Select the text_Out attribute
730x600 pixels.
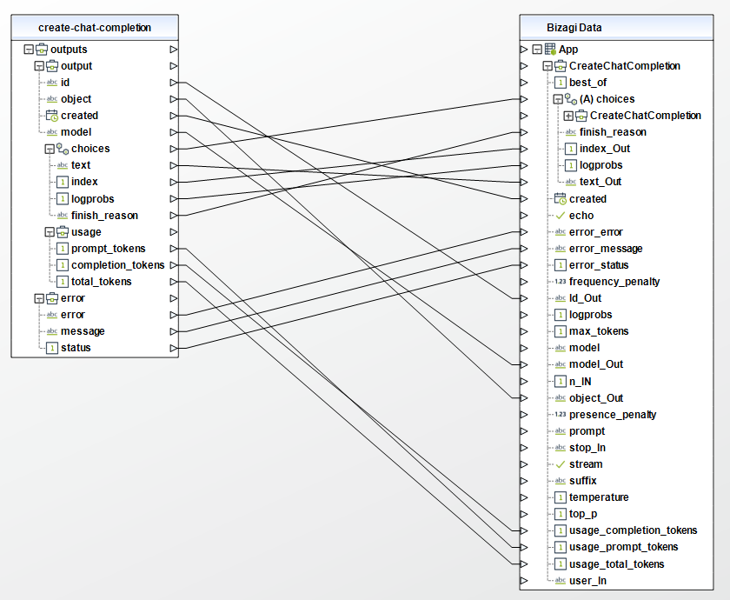(x=601, y=182)
